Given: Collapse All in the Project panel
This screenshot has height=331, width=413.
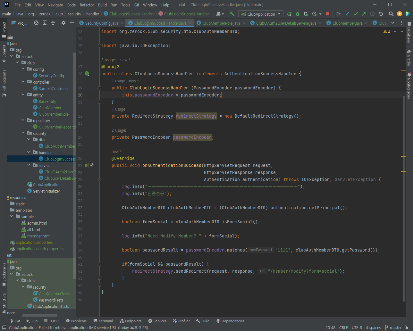Looking at the screenshot, I should (x=53, y=23).
